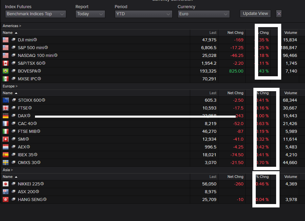This screenshot has width=305, height=221.
Task: Click the Canada flag in S&P/TSX 60 row
Action: [5, 63]
